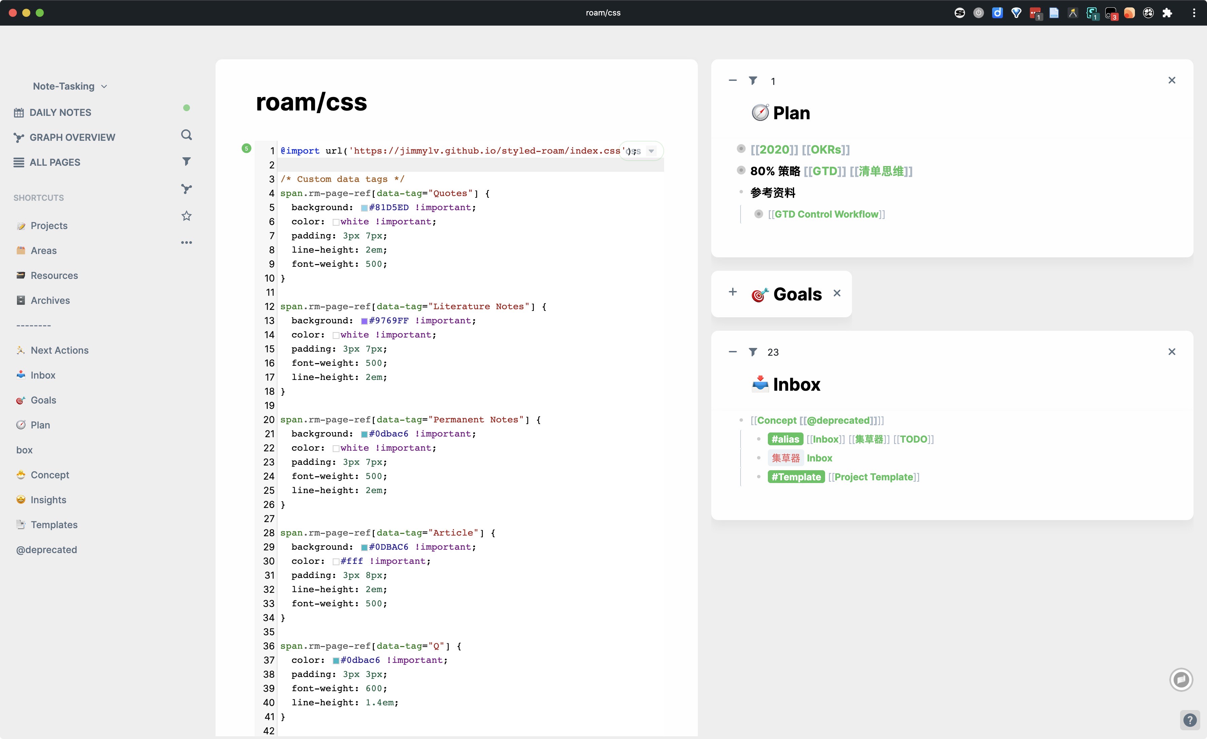
Task: Close the Goals sidebar panel
Action: tap(837, 293)
